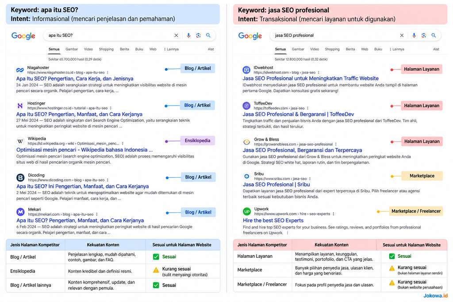Open three-dot menu beside Upwork URL

(334, 214)
